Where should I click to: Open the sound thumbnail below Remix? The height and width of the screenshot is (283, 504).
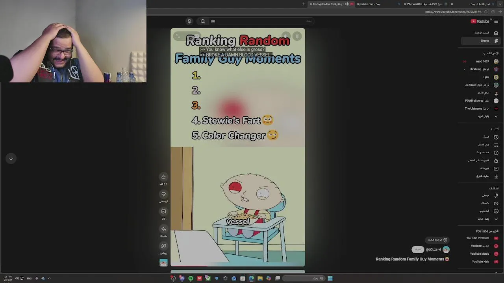coord(163,263)
